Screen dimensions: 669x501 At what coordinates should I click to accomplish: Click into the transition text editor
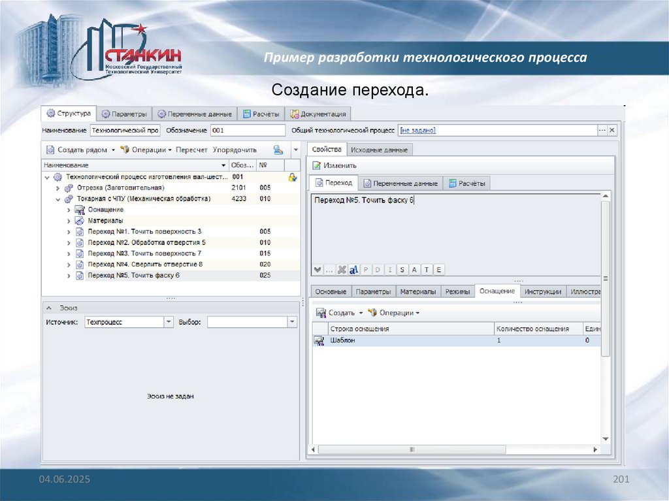click(x=455, y=229)
